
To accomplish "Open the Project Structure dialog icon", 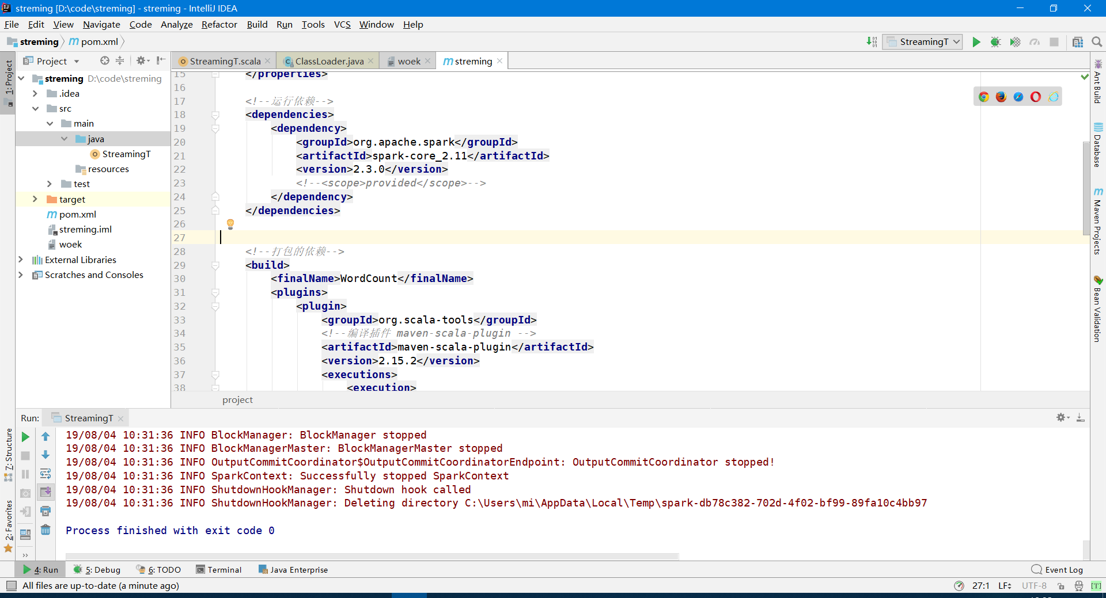I will [x=1078, y=42].
